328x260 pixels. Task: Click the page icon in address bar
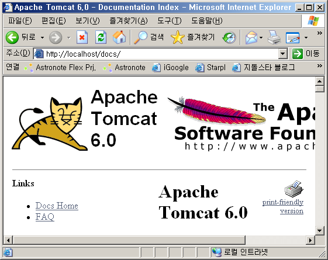click(39, 54)
